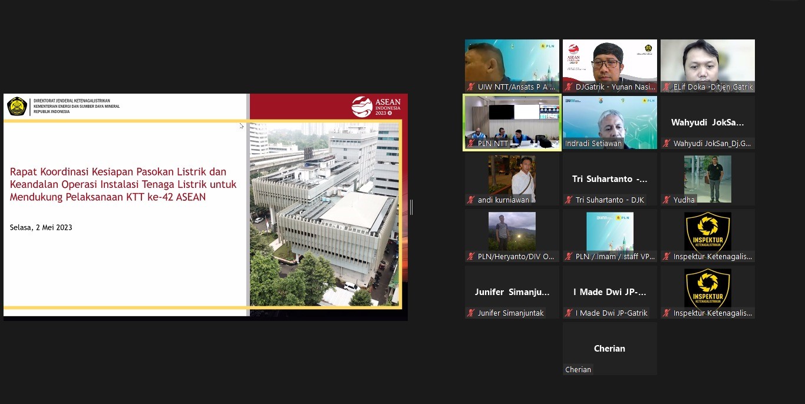This screenshot has width=805, height=404.
Task: Click muted mic icon for Junifer Simanjuntak
Action: [x=471, y=313]
